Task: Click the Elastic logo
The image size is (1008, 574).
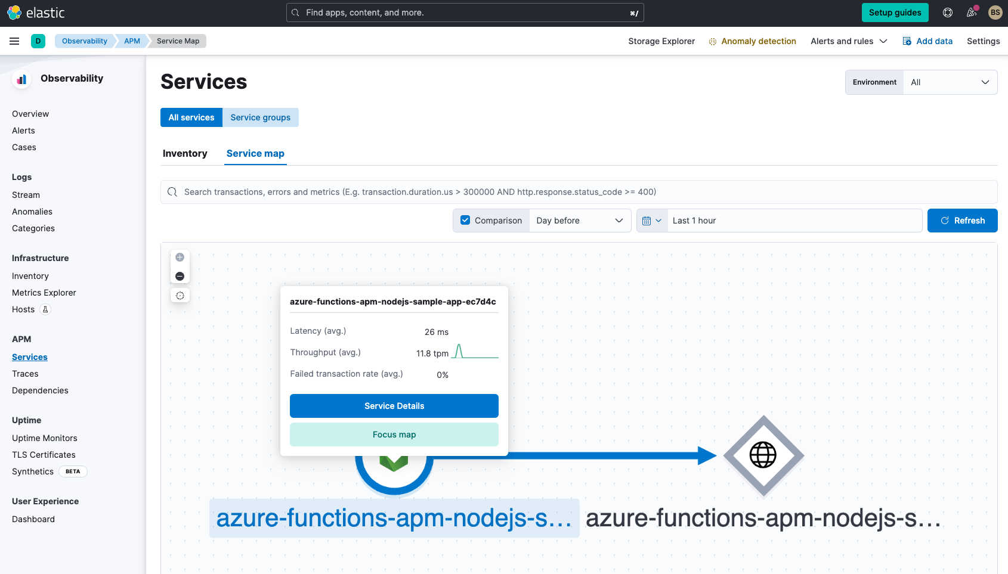Action: (36, 13)
